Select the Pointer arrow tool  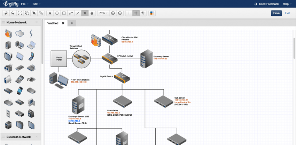85,13
